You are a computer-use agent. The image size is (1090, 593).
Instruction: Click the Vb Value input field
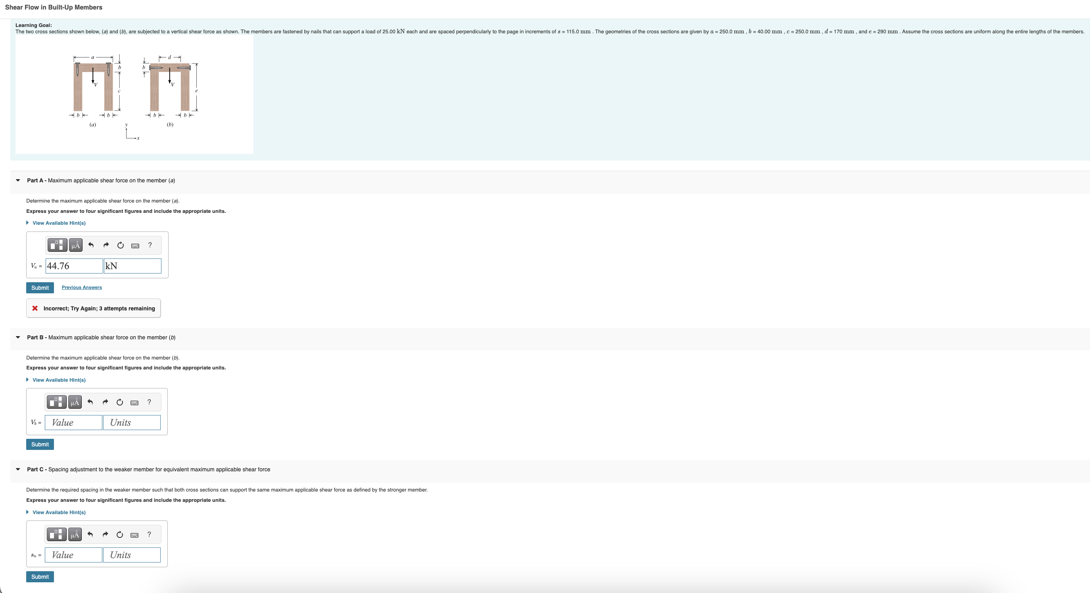pyautogui.click(x=74, y=423)
